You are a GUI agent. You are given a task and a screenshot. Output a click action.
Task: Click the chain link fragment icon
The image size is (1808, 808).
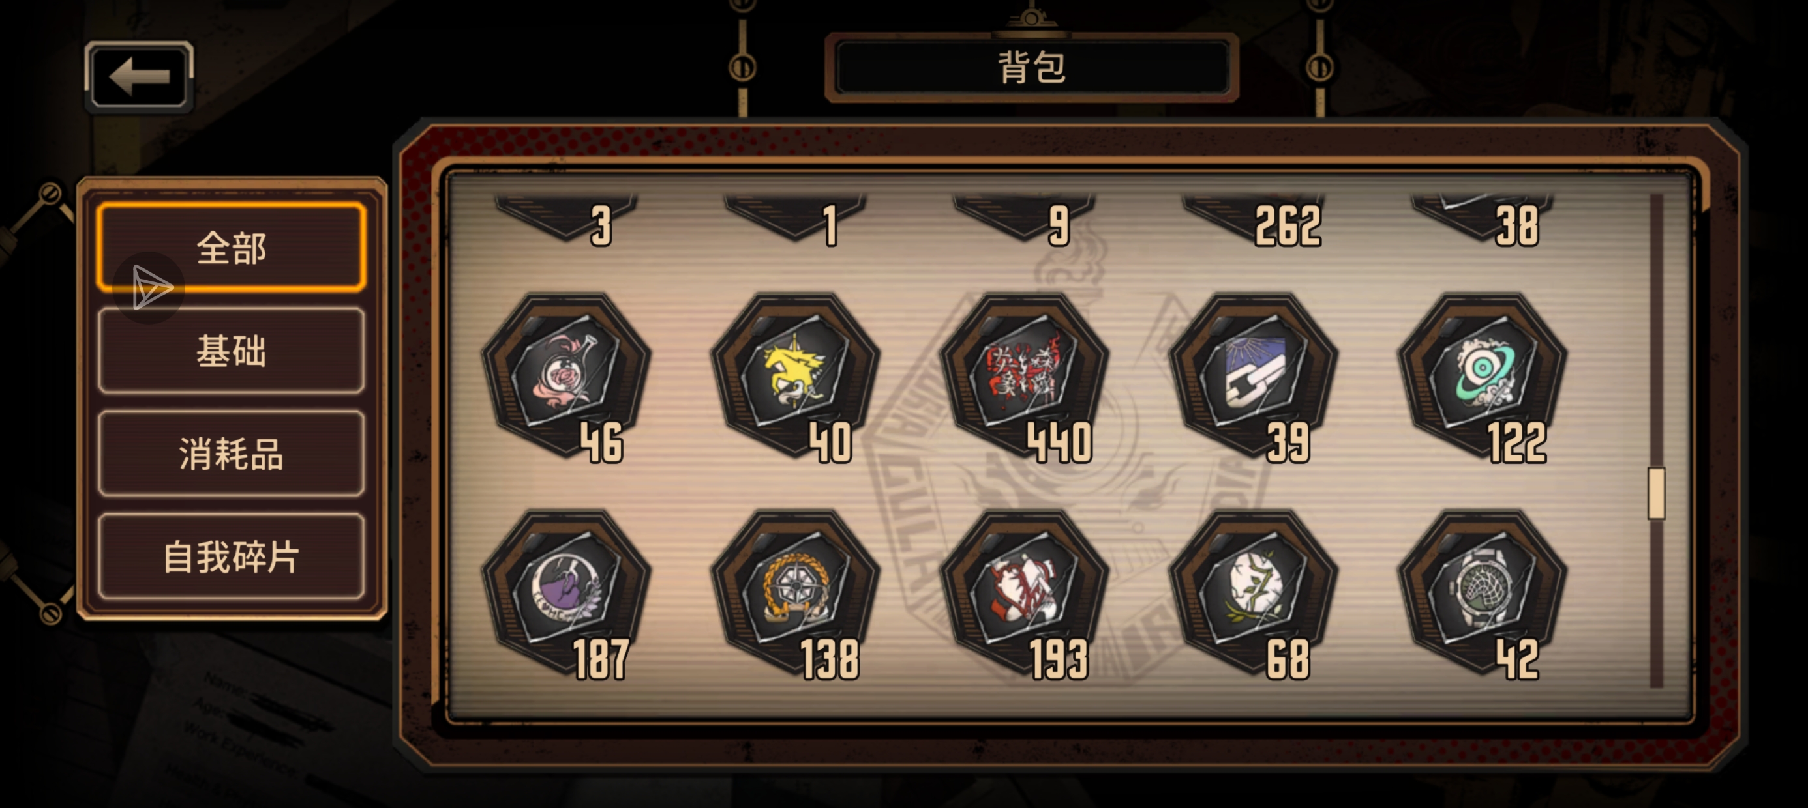(1253, 376)
